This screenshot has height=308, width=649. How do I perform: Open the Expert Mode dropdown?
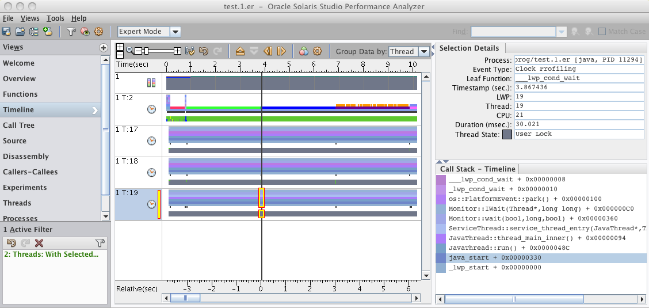pyautogui.click(x=176, y=32)
